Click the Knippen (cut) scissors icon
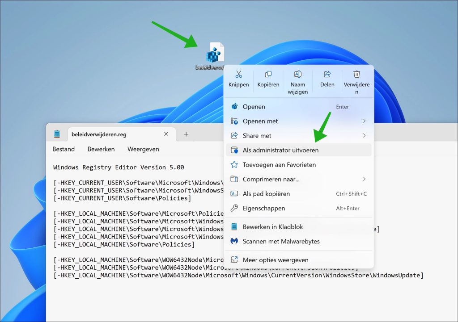458x322 pixels. (x=238, y=75)
